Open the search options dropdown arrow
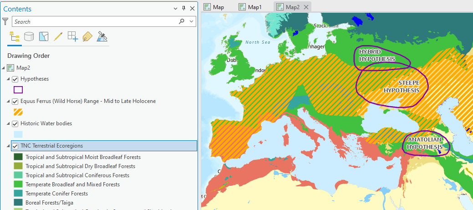Screen dimensions: 473x210 192,21
